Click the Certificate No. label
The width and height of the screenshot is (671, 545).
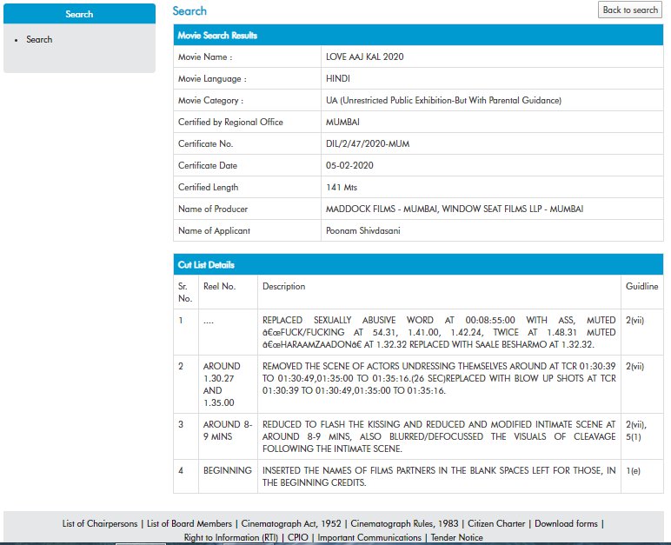[206, 143]
